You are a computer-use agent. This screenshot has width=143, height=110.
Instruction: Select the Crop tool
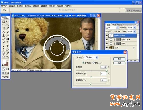pyautogui.click(x=4, y=28)
